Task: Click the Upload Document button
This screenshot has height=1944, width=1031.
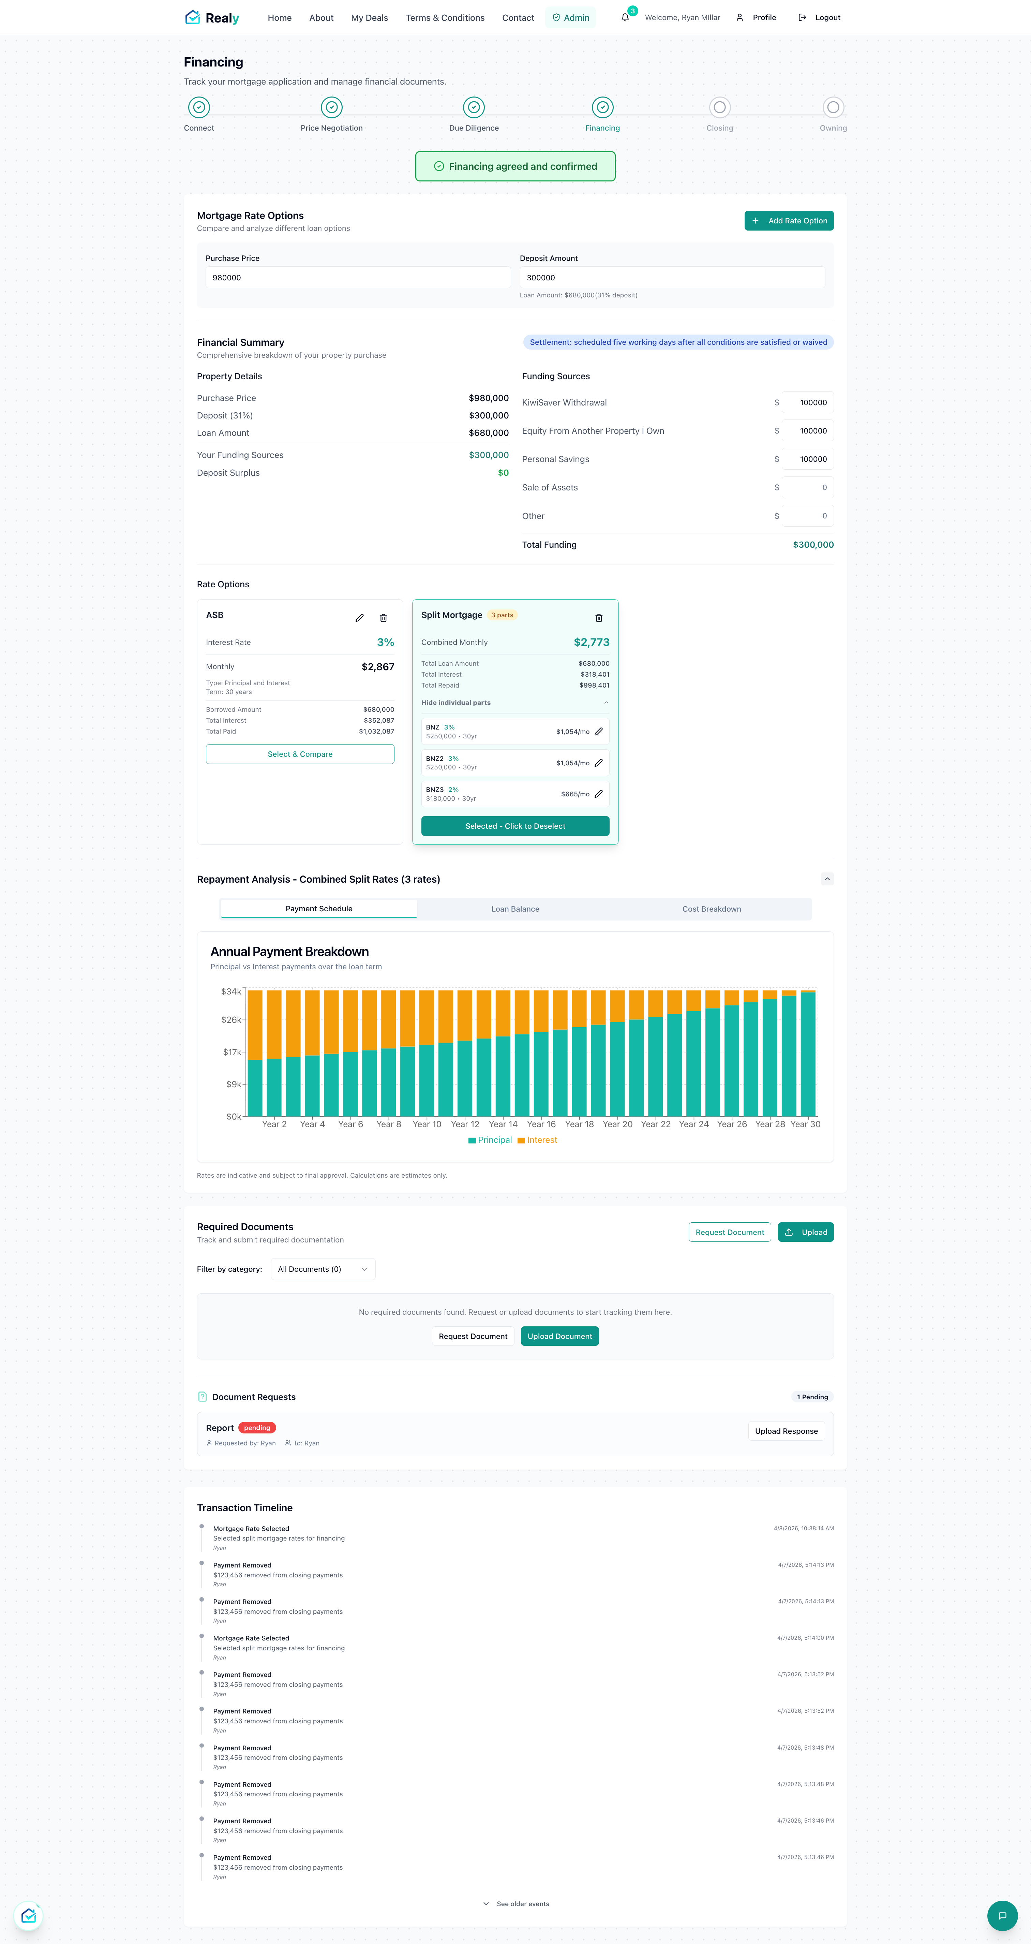Action: point(559,1337)
